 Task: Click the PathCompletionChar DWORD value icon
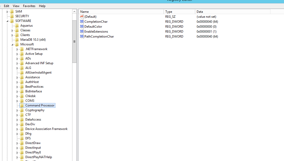[82, 37]
